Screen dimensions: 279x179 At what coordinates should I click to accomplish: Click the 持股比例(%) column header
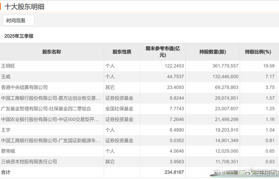[x=258, y=52]
